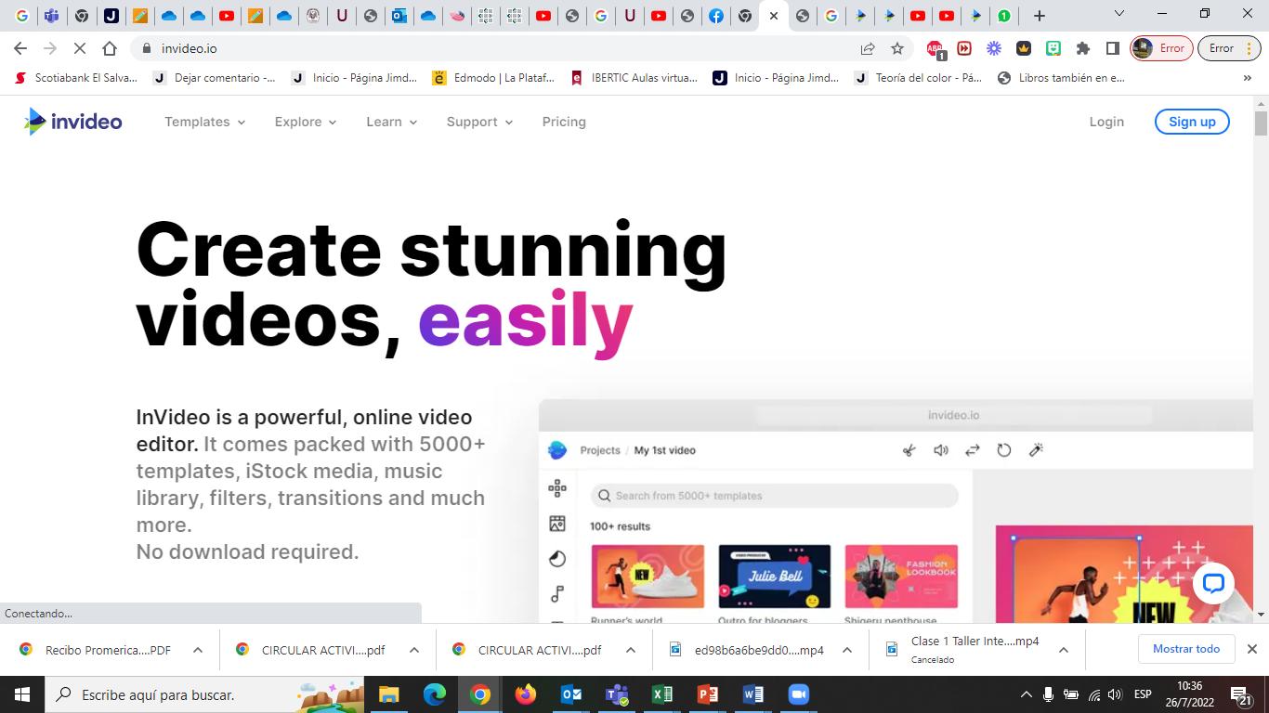Viewport: 1269px width, 713px height.
Task: Open Microsoft Edge from taskbar
Action: pyautogui.click(x=434, y=694)
